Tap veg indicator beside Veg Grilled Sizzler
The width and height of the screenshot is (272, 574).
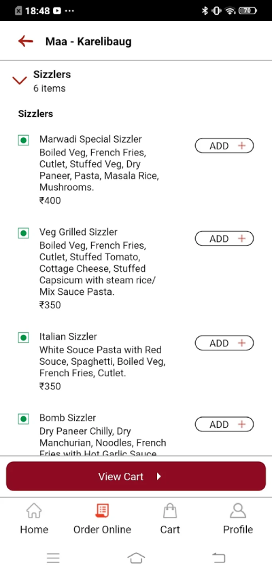[x=24, y=233]
